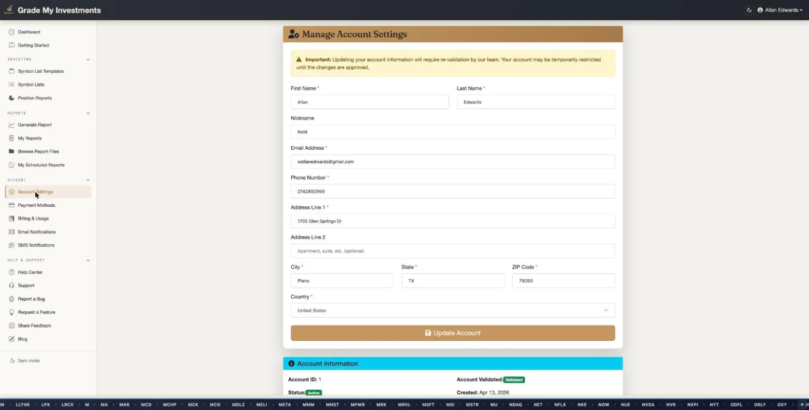This screenshot has width=809, height=410.
Task: Open the Country dropdown
Action: click(x=453, y=310)
